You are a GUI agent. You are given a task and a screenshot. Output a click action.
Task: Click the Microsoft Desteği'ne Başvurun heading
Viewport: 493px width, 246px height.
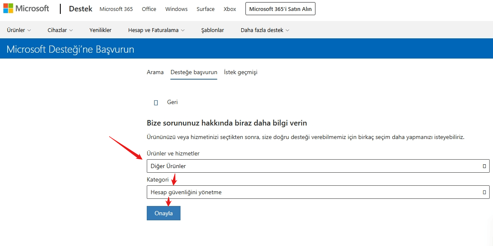tap(70, 49)
